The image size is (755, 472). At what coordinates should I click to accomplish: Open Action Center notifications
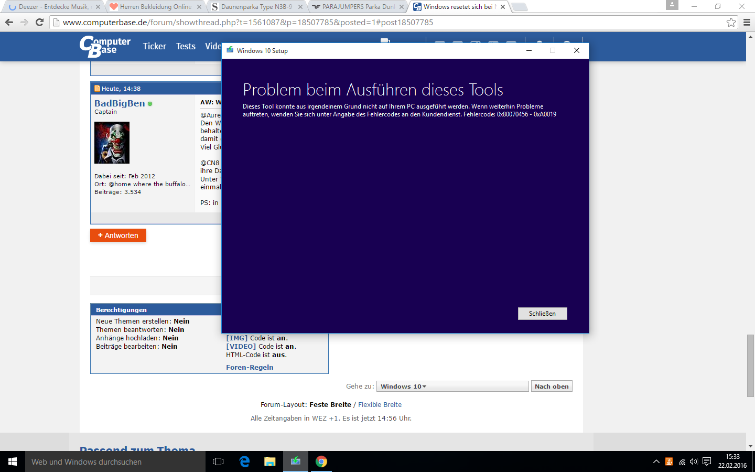[707, 462]
